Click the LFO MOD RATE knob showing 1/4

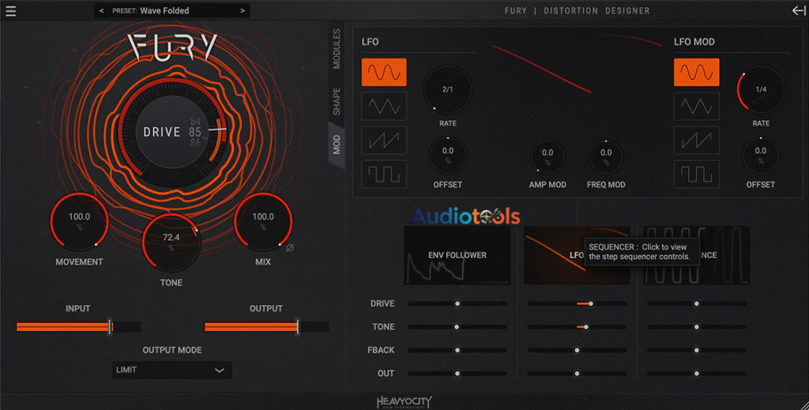point(761,90)
